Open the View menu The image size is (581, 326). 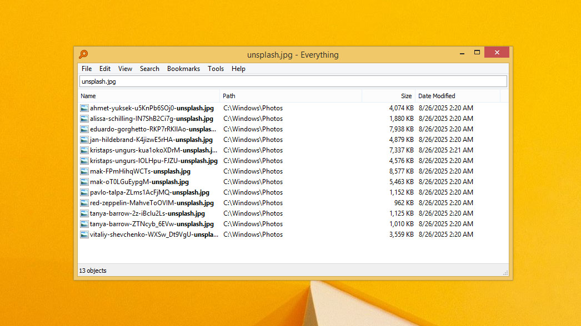[125, 68]
